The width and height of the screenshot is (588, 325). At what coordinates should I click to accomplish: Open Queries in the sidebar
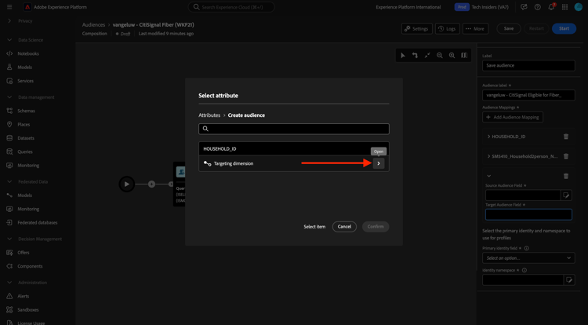25,152
